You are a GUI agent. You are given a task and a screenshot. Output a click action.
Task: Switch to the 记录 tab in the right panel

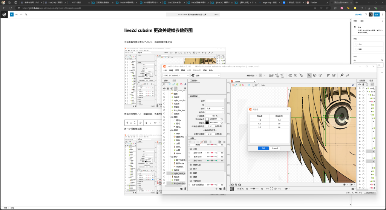click(371, 81)
